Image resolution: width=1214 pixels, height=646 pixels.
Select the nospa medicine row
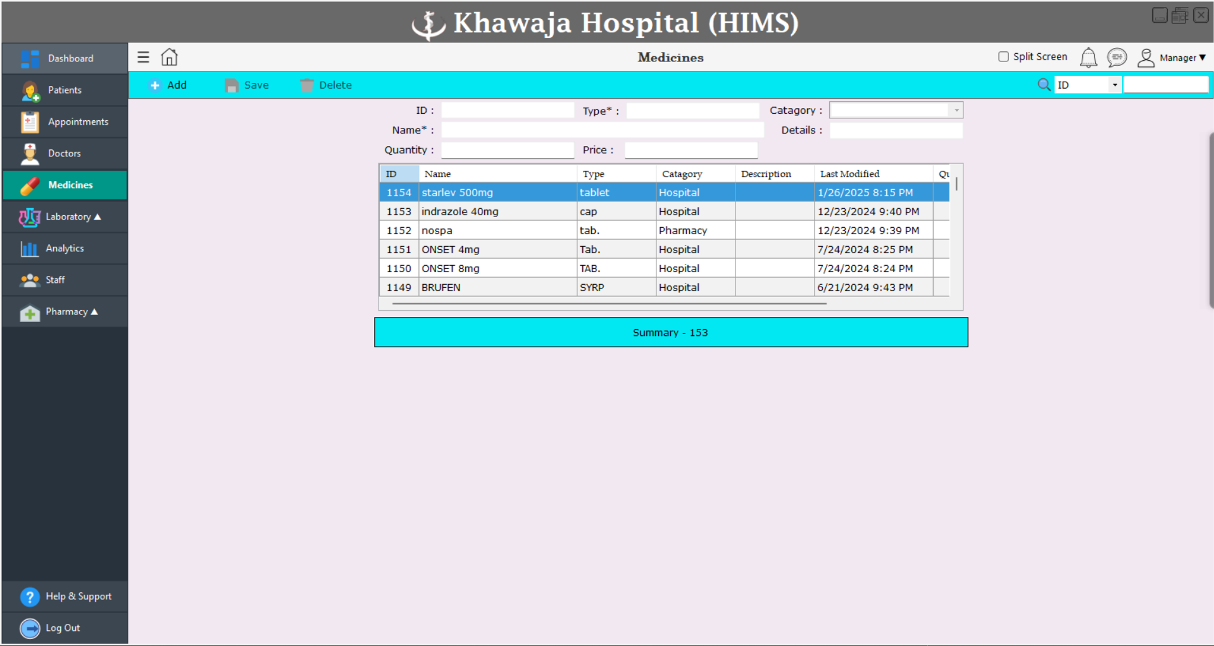pos(665,230)
